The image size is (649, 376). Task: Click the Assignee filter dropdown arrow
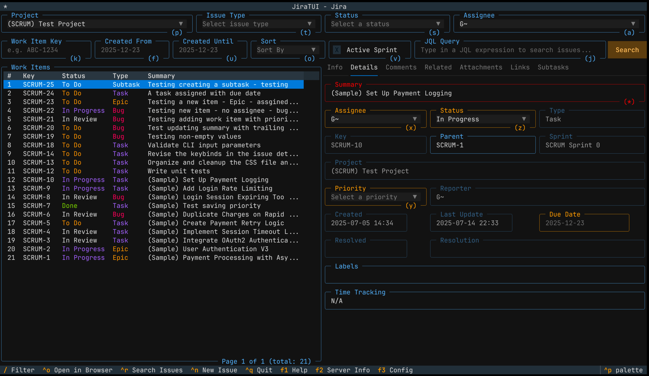[633, 24]
